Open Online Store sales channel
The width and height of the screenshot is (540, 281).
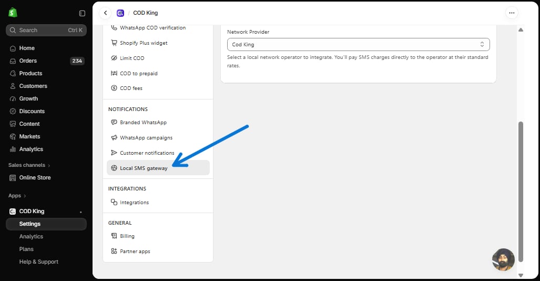35,177
